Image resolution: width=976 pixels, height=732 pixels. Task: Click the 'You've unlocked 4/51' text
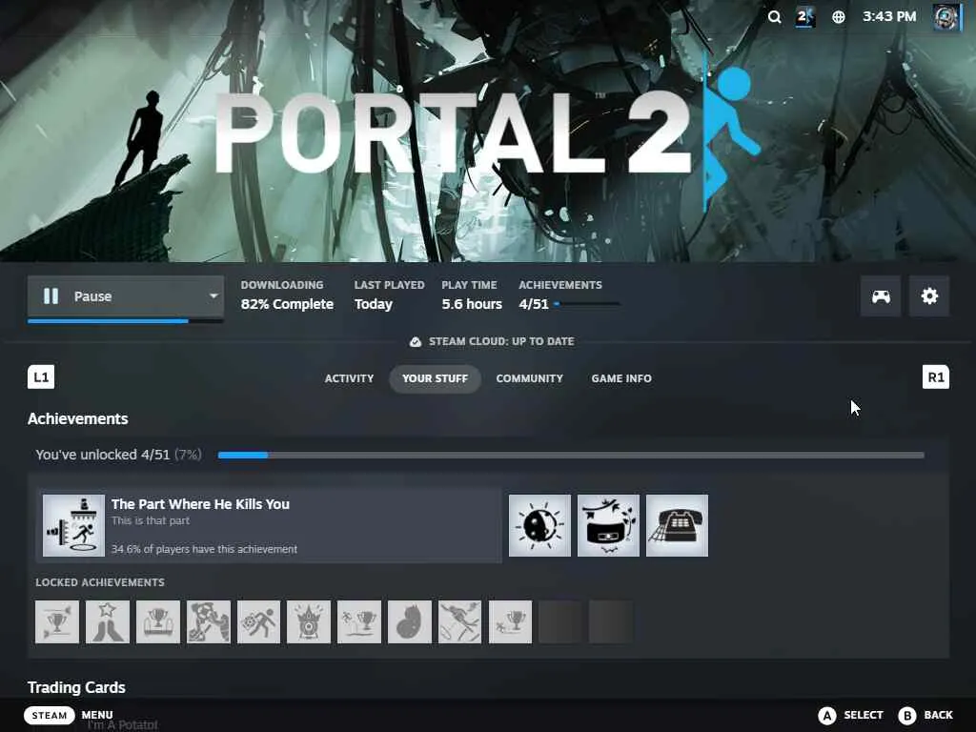(103, 455)
